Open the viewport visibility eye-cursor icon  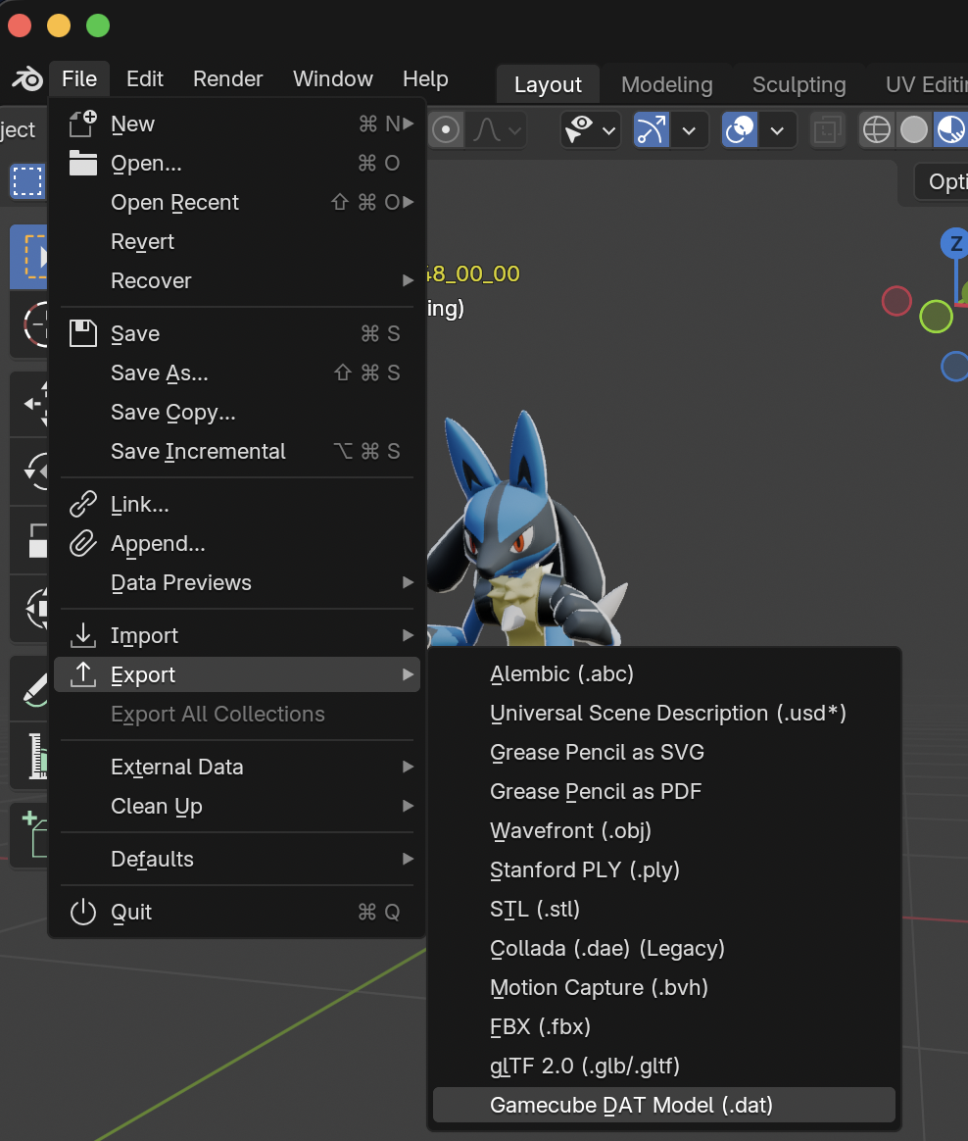(x=580, y=131)
